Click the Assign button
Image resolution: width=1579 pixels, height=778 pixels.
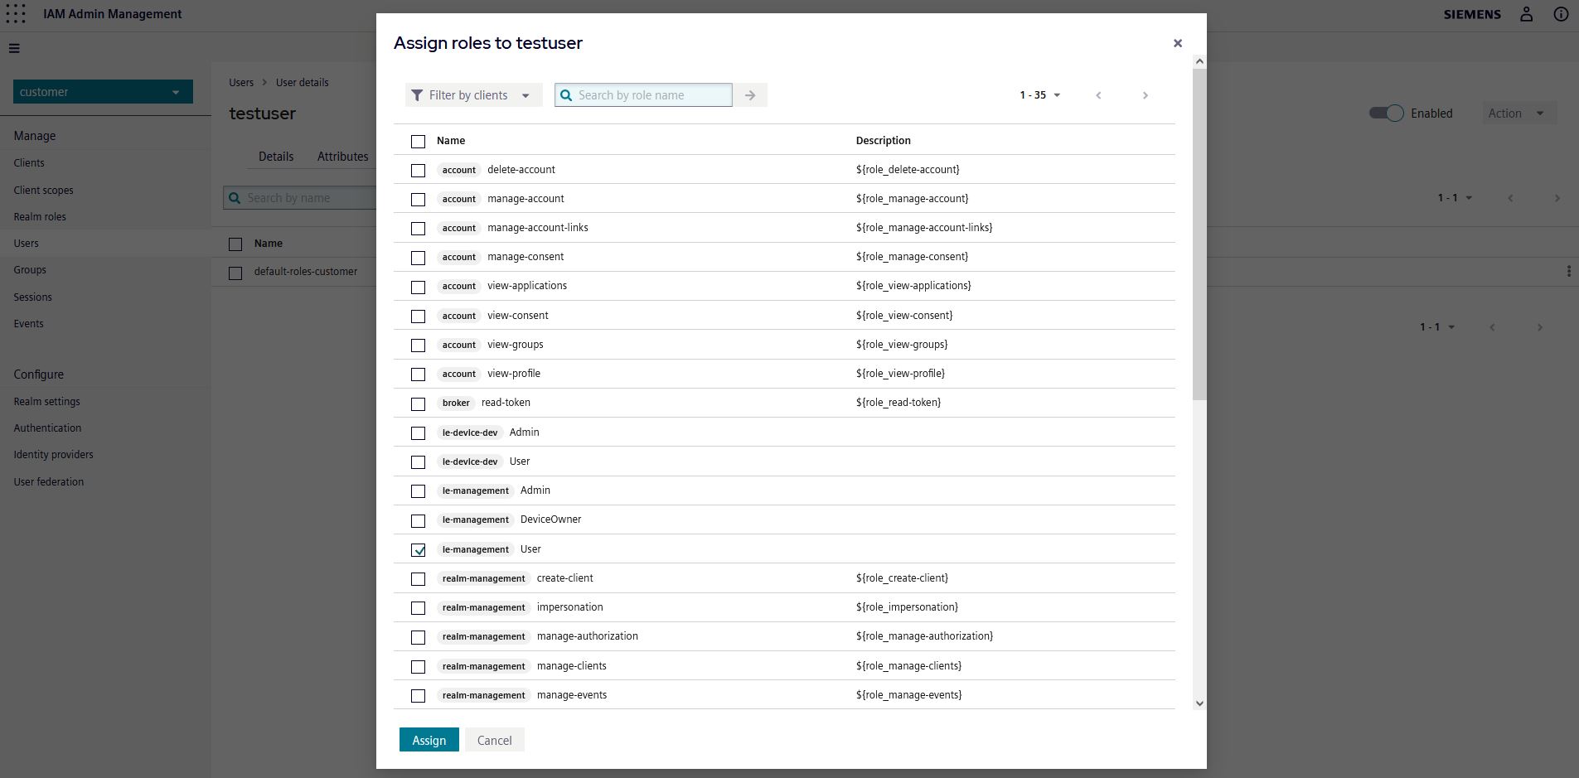pyautogui.click(x=429, y=741)
